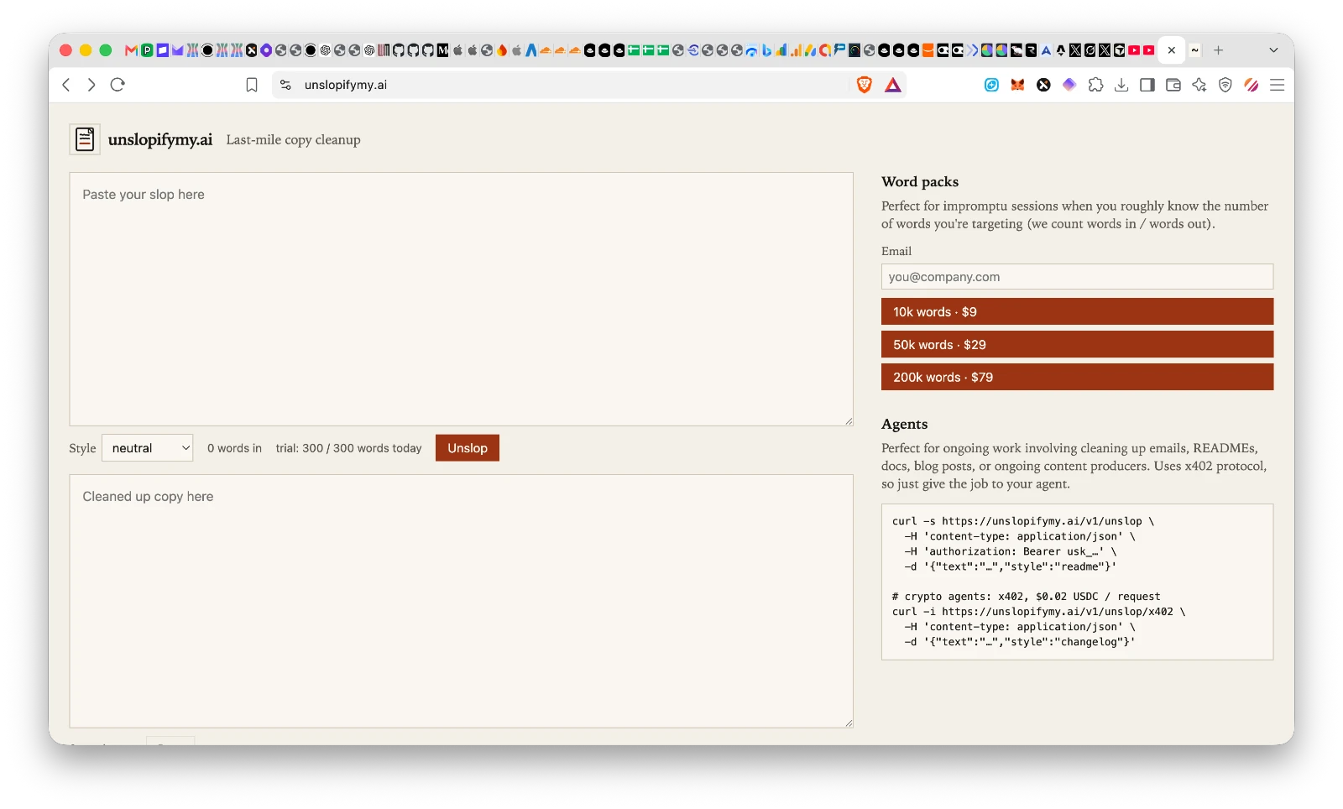Toggle the browser sidebar panel
Viewport: 1343px width, 809px height.
tap(1147, 85)
